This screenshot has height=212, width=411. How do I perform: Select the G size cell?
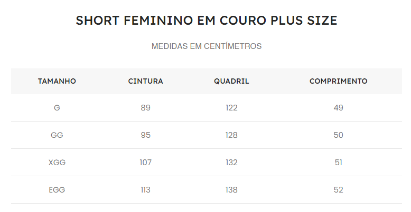click(x=57, y=108)
